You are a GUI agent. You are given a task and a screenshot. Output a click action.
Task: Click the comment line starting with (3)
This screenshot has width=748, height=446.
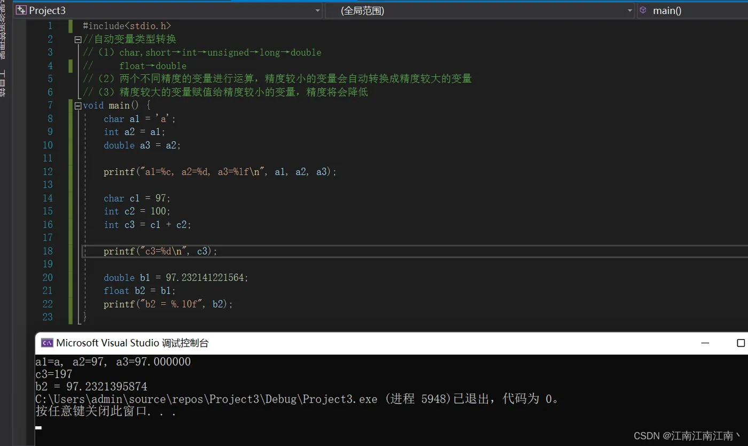coord(225,93)
